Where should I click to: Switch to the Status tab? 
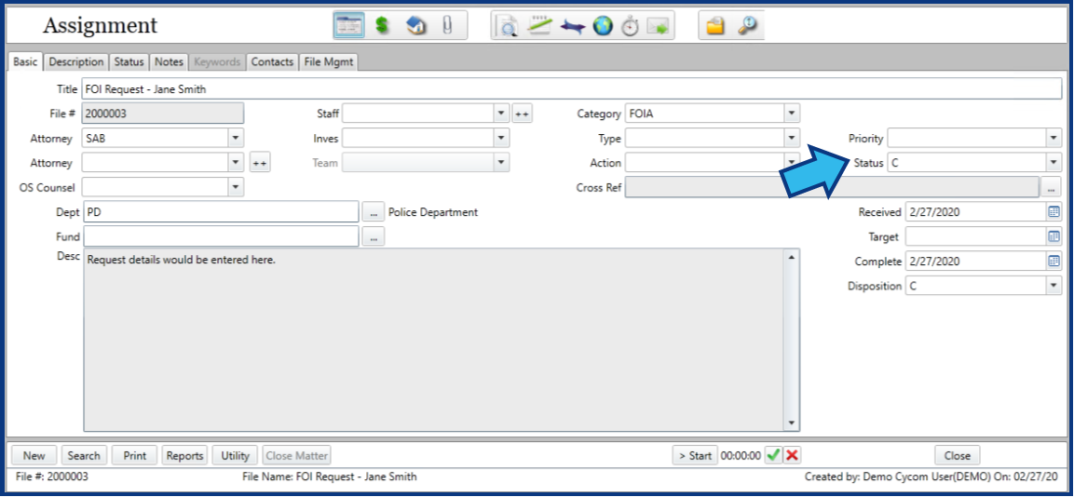[x=129, y=61]
